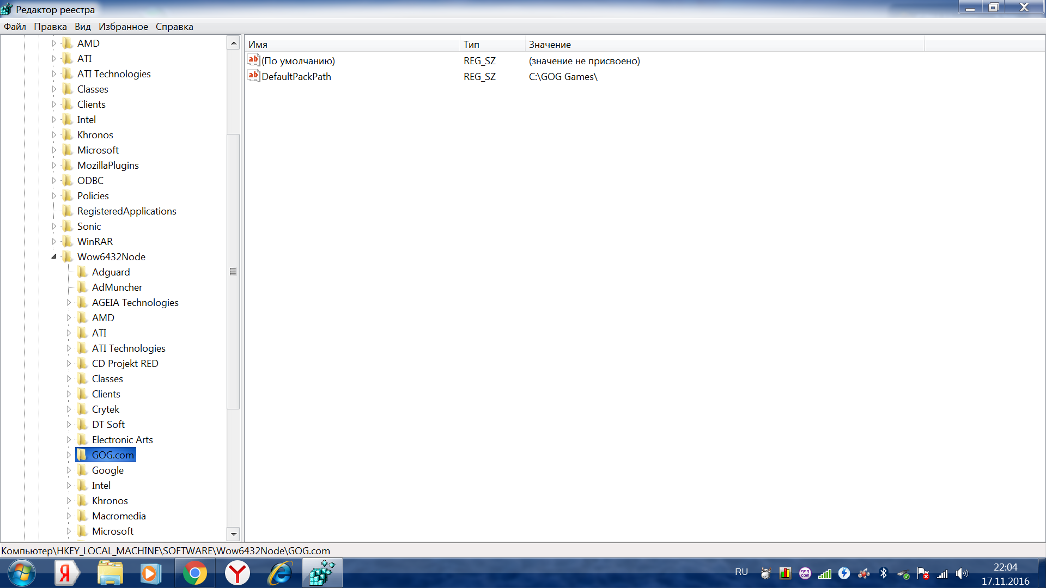Sort by the Имя column header

[x=352, y=45]
